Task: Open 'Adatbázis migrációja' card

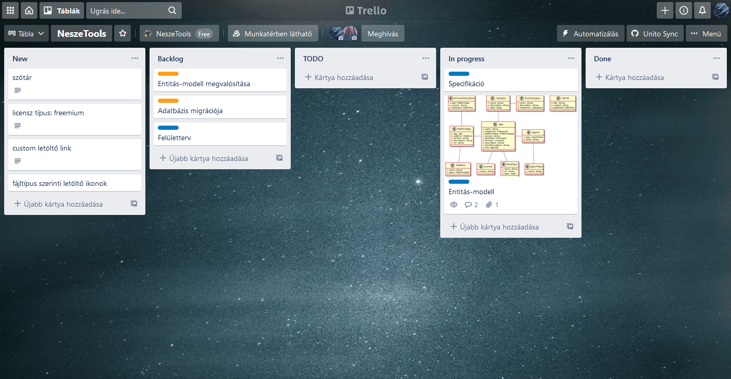Action: [x=220, y=107]
